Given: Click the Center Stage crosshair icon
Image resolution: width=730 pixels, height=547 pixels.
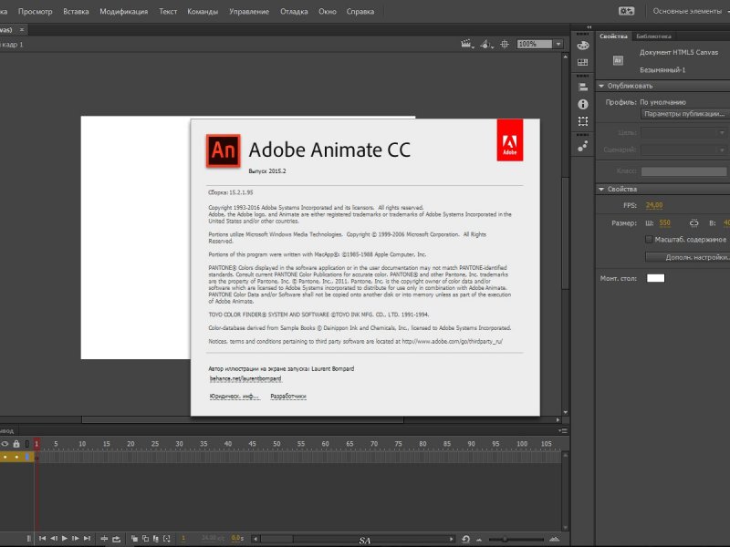Looking at the screenshot, I should click(505, 44).
